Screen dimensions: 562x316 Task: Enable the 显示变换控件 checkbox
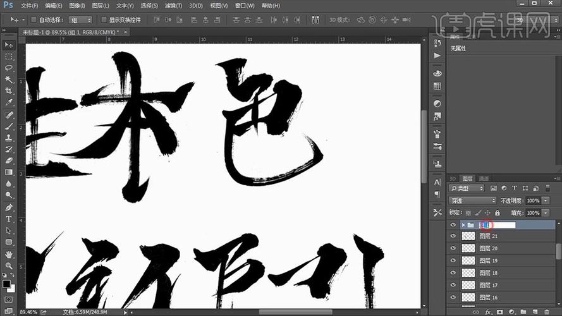[104, 20]
